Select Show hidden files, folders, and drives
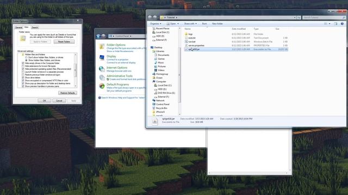Image resolution: width=348 pixels, height=195 pixels. 27,60
